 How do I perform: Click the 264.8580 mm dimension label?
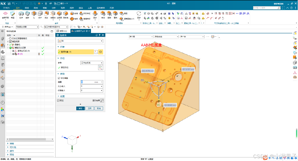170,105
